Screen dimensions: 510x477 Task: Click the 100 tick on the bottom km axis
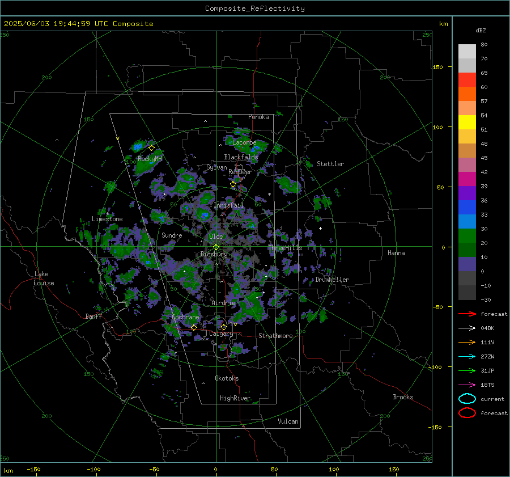click(x=334, y=469)
